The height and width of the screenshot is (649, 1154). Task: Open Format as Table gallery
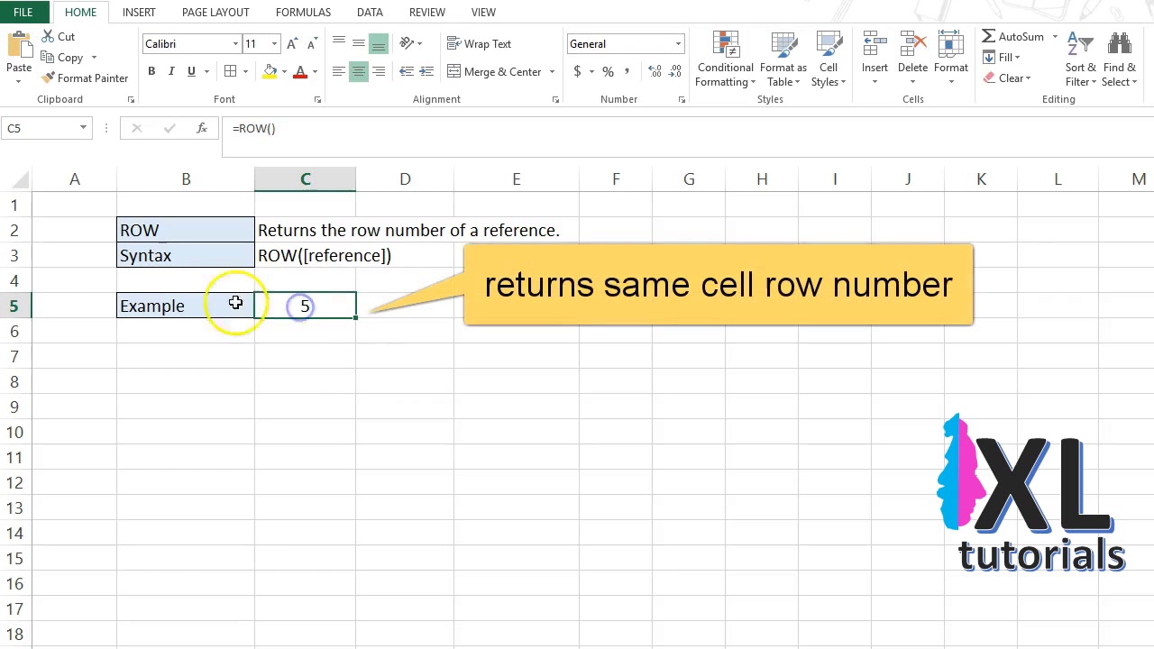(x=783, y=59)
